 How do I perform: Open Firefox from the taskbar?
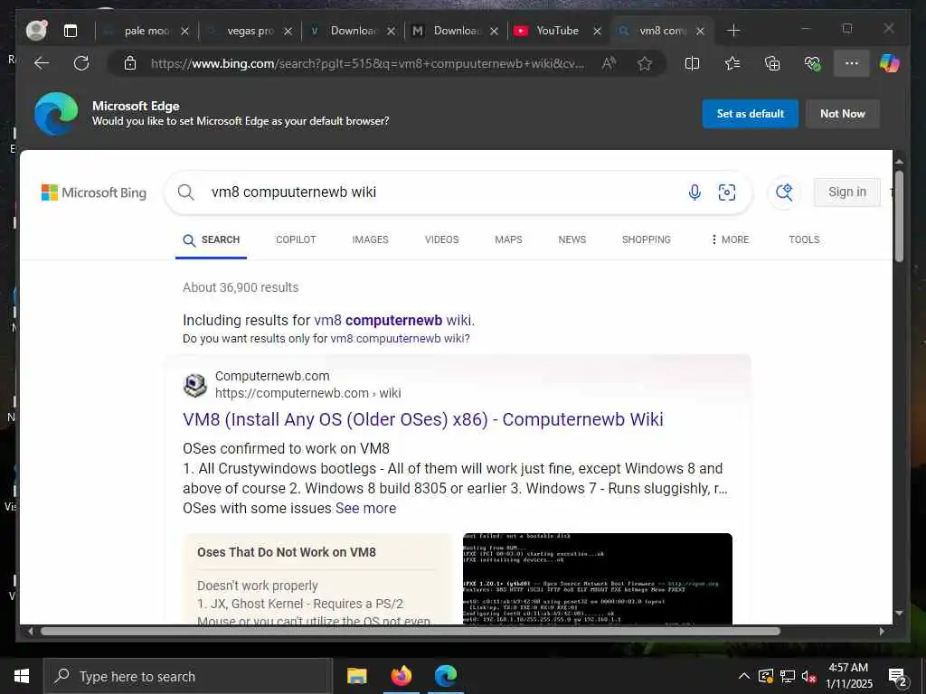click(401, 676)
